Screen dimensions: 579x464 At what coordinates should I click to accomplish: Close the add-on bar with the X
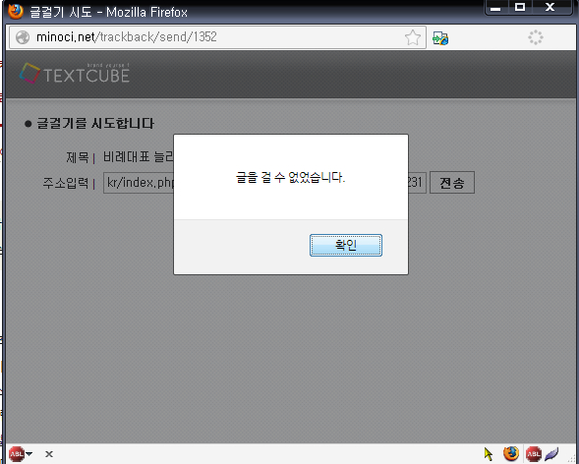49,454
